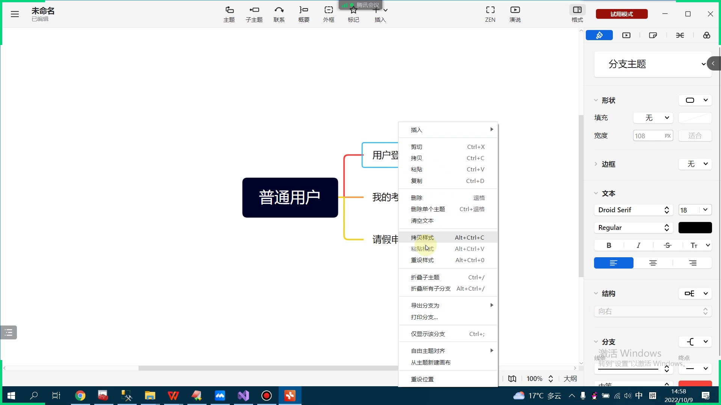721x405 pixels.
Task: Open the font size 18 dropdown
Action: click(x=705, y=210)
